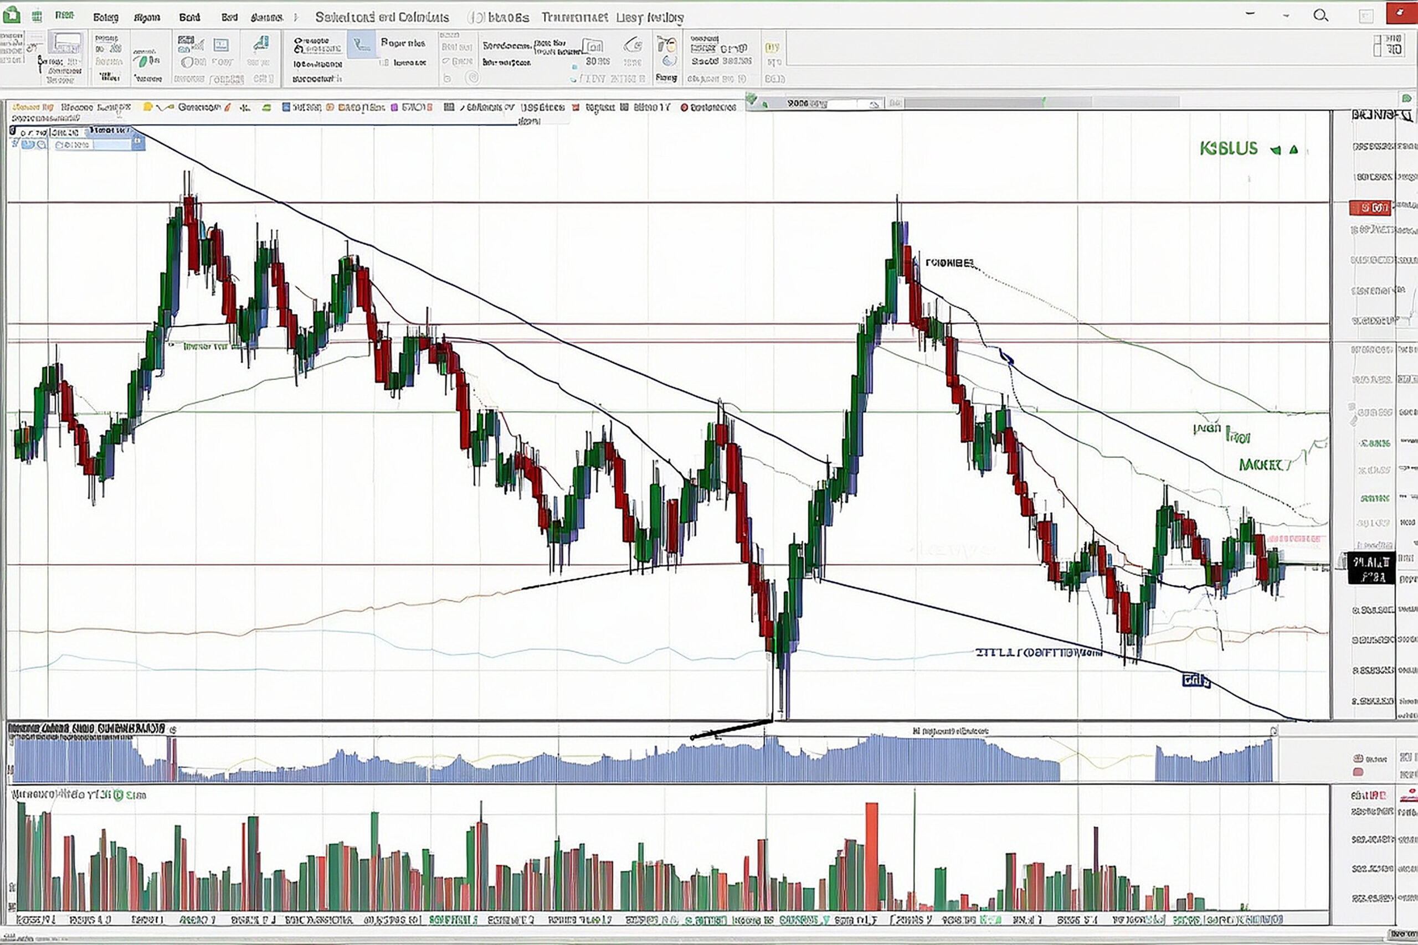Click the KSBLUS symbol label
The width and height of the screenshot is (1418, 945).
(1228, 148)
